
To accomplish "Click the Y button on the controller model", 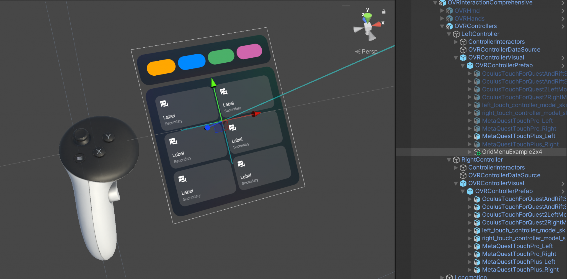I will 108,137.
